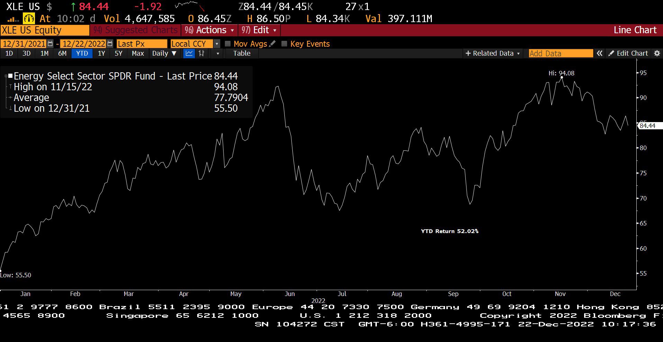
Task: Select the 1M range tab
Action: click(44, 53)
